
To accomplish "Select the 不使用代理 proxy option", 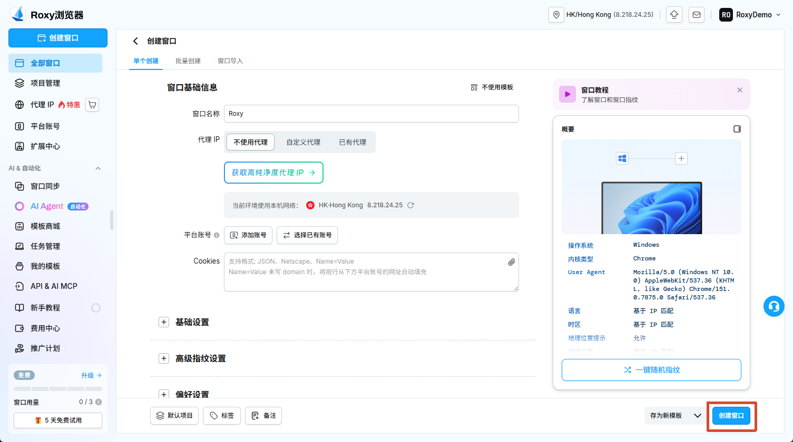I will 251,142.
